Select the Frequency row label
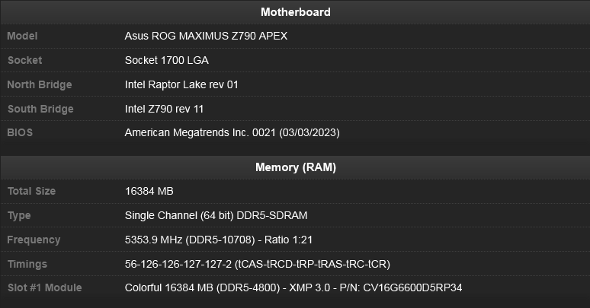The image size is (590, 308). pyautogui.click(x=34, y=240)
